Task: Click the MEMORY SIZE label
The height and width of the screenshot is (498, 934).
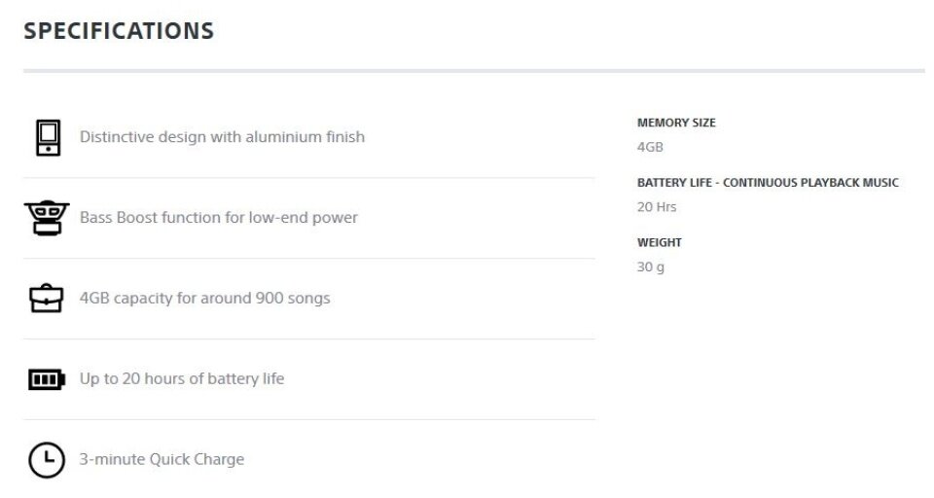Action: [x=676, y=123]
